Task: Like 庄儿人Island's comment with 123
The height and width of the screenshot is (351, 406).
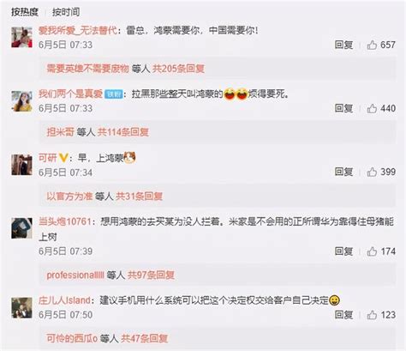Action: [372, 315]
